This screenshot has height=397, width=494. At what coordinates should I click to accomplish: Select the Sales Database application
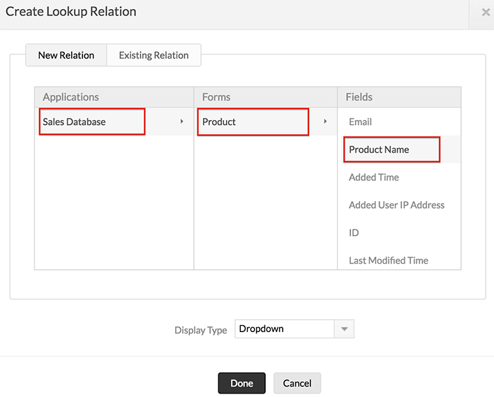tap(75, 121)
